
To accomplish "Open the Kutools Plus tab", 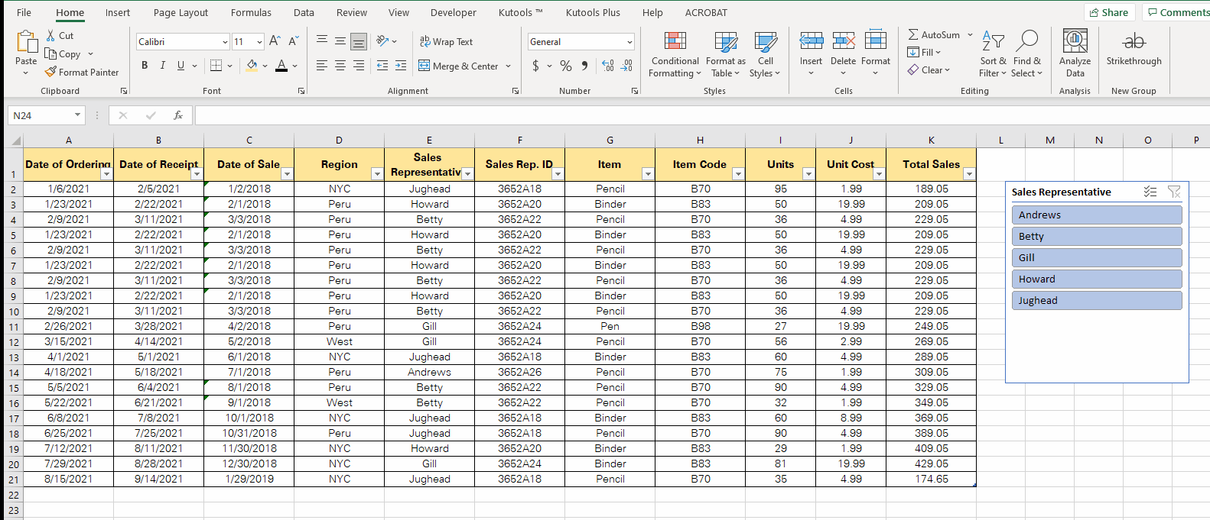I will pos(593,12).
